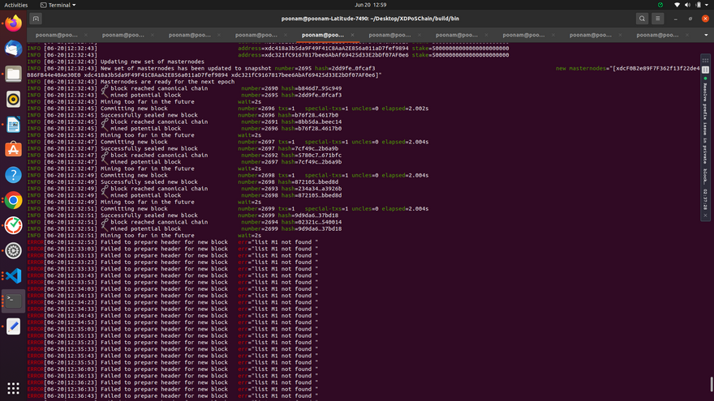Image resolution: width=714 pixels, height=401 pixels.
Task: Open LibreOffice Writer from the dock
Action: click(x=13, y=125)
